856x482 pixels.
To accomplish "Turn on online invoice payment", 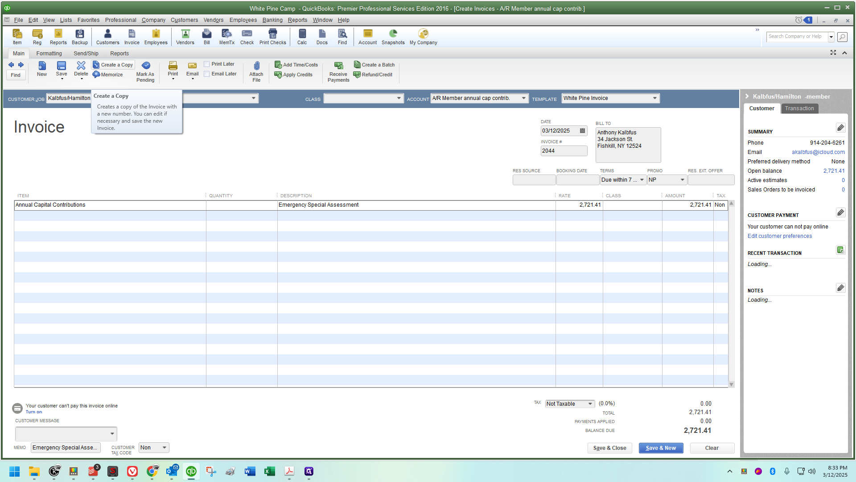I will click(33, 412).
